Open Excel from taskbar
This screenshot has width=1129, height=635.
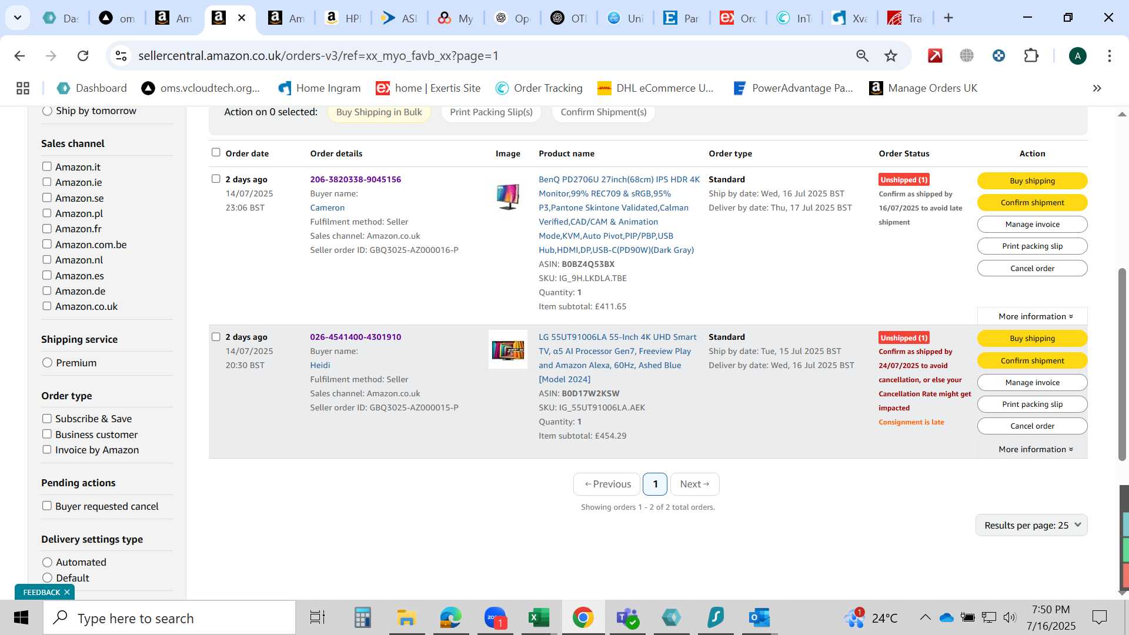point(539,618)
